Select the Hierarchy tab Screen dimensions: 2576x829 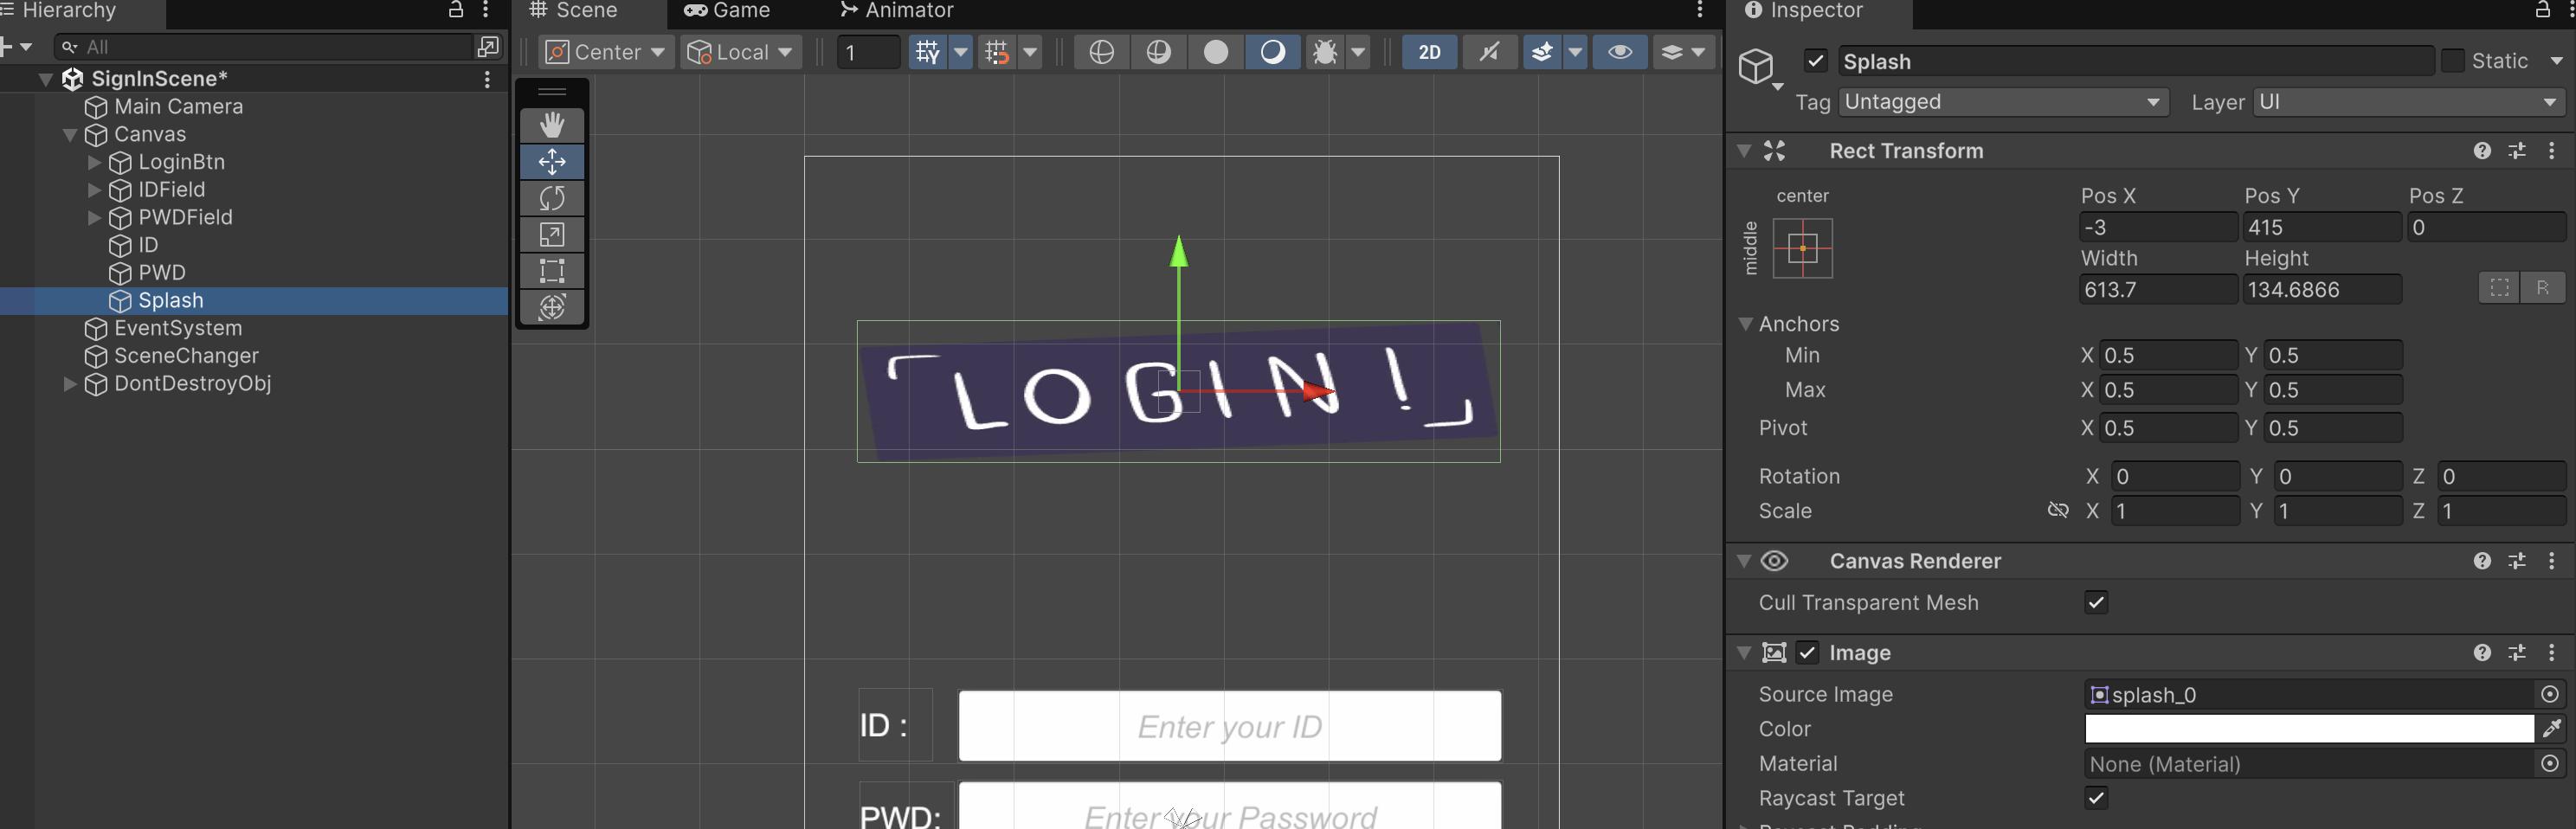60,11
